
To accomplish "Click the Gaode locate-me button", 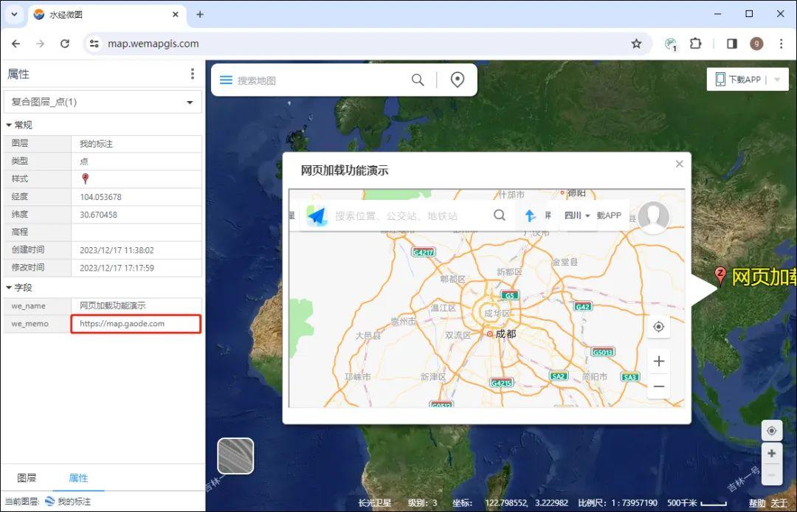I will 658,327.
